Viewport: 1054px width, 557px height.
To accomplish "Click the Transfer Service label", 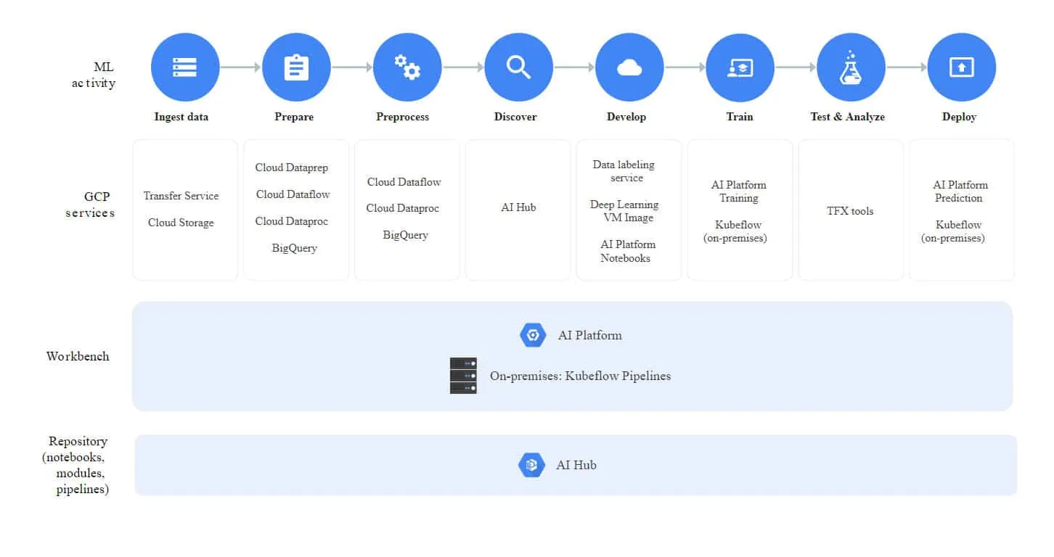I will (x=181, y=196).
